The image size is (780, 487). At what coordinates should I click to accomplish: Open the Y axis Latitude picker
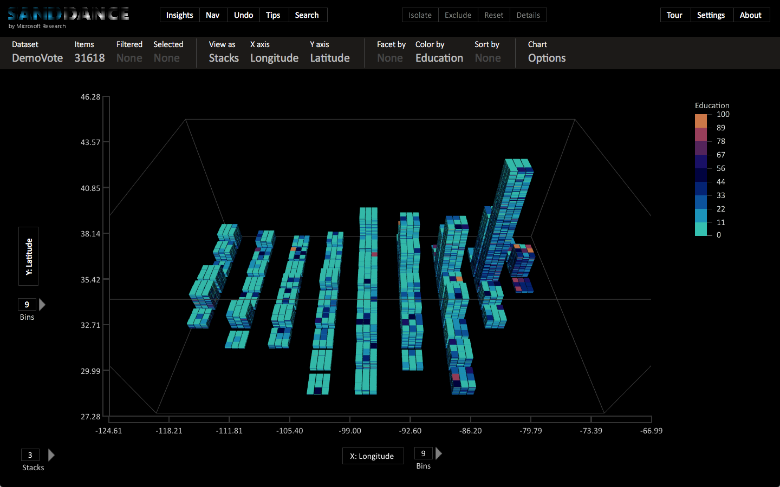coord(329,58)
